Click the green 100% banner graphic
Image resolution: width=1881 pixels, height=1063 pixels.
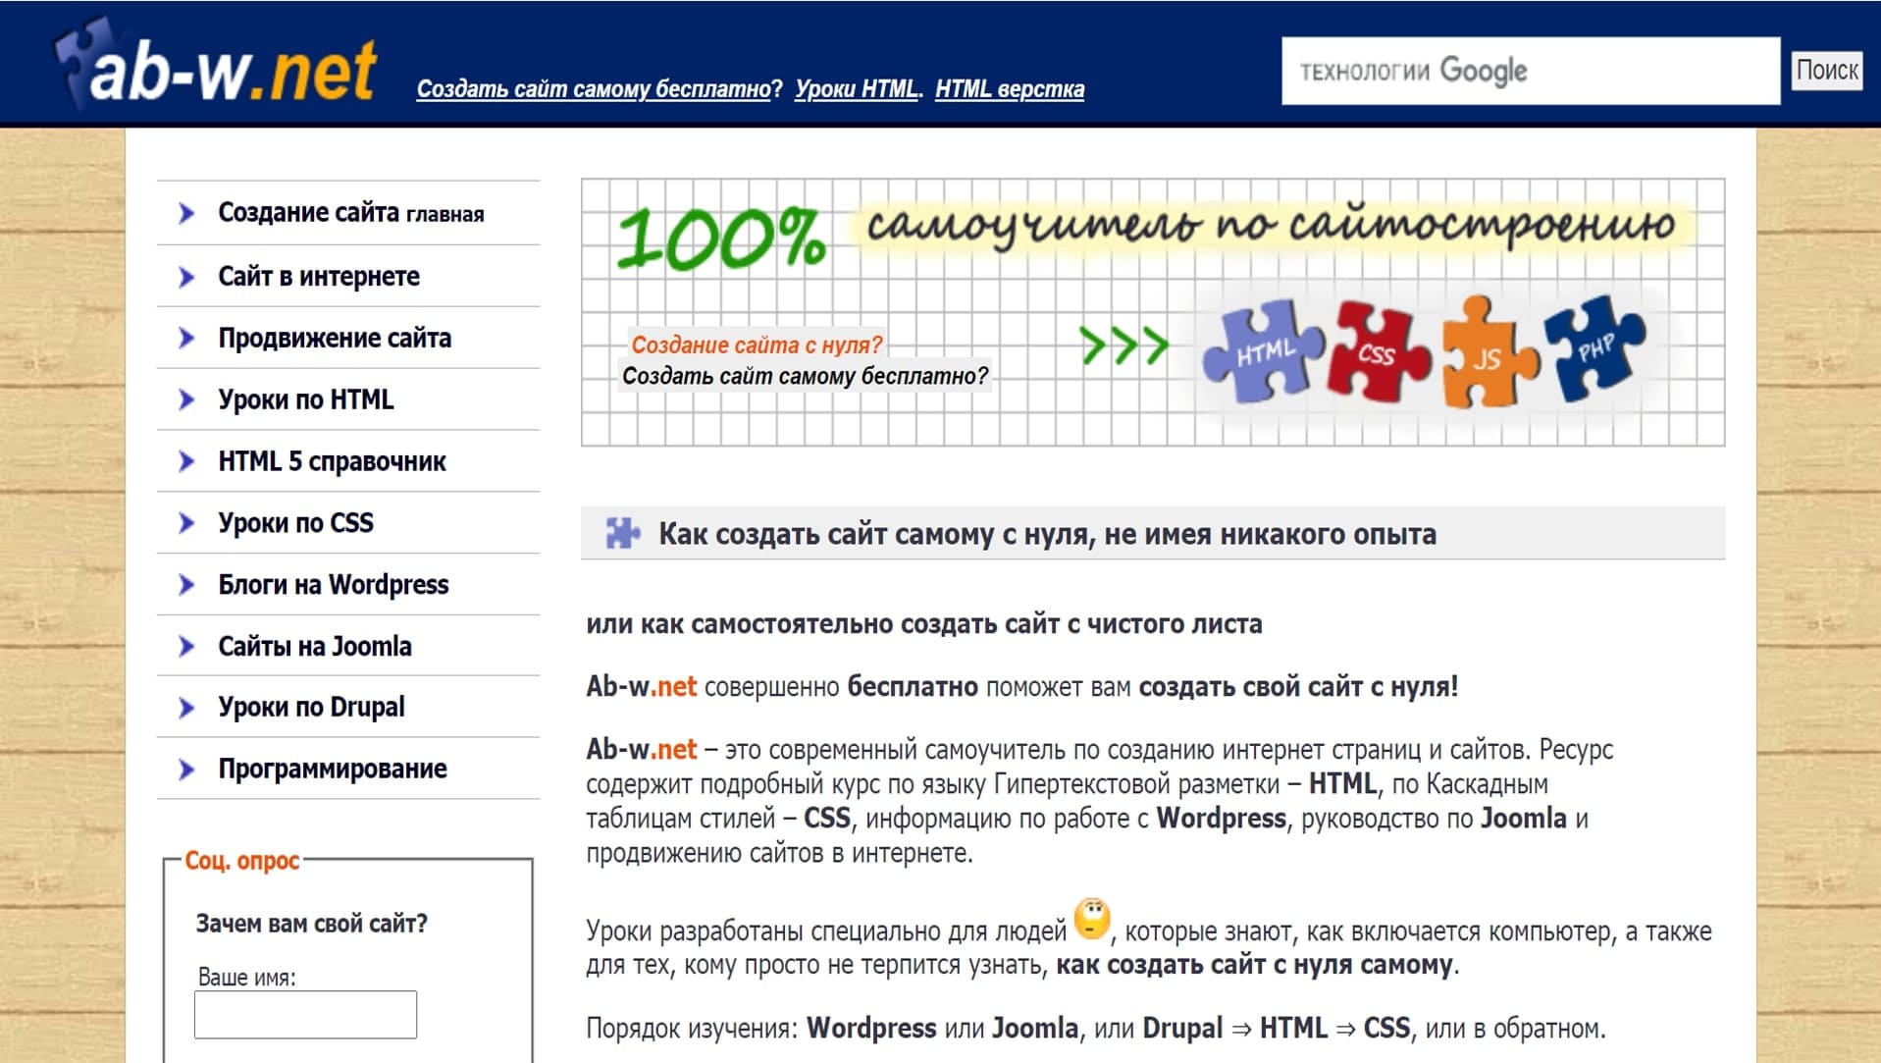(721, 238)
